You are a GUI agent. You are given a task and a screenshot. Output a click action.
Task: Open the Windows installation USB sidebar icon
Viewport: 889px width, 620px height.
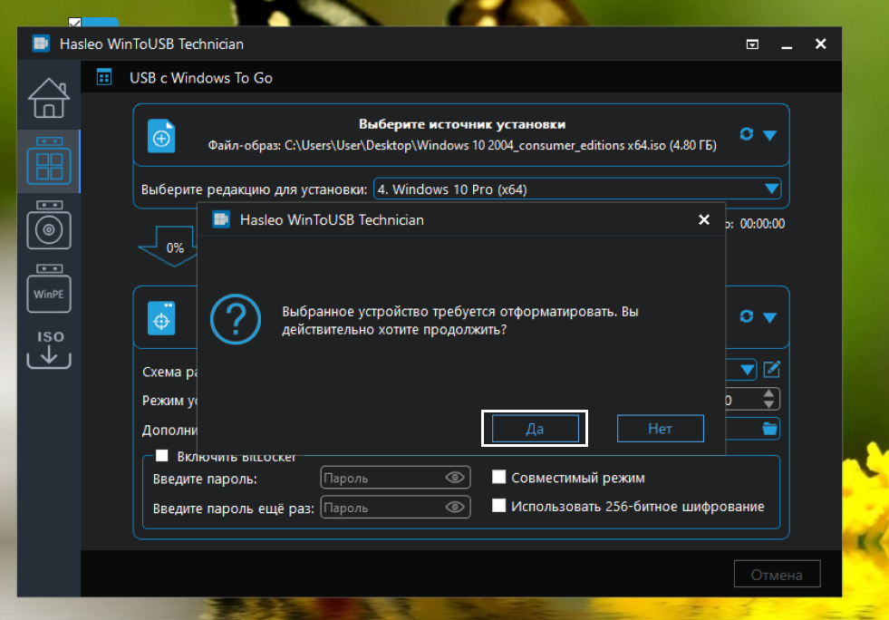tap(49, 225)
